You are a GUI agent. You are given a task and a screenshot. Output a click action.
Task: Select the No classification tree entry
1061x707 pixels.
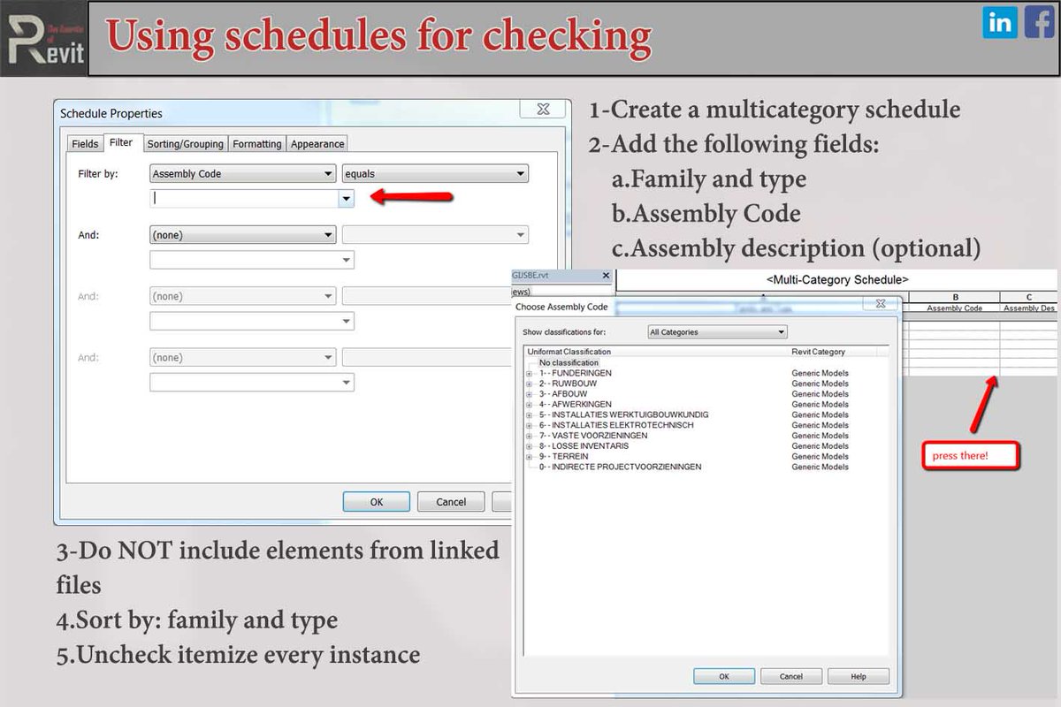(569, 362)
